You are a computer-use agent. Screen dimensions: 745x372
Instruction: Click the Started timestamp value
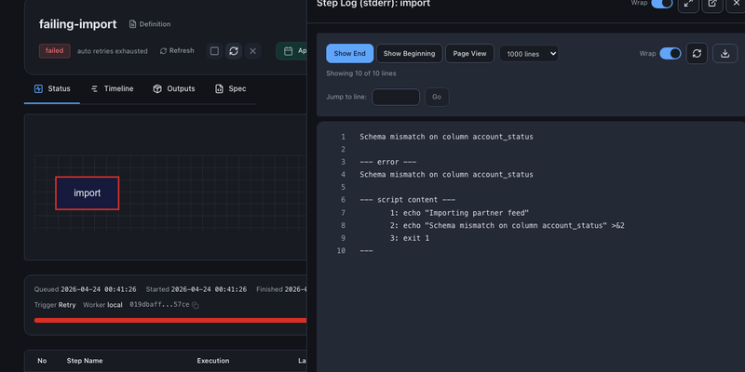[x=209, y=289]
